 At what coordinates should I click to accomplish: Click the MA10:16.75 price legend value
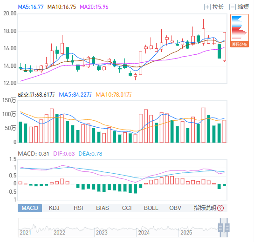[x=62, y=7]
